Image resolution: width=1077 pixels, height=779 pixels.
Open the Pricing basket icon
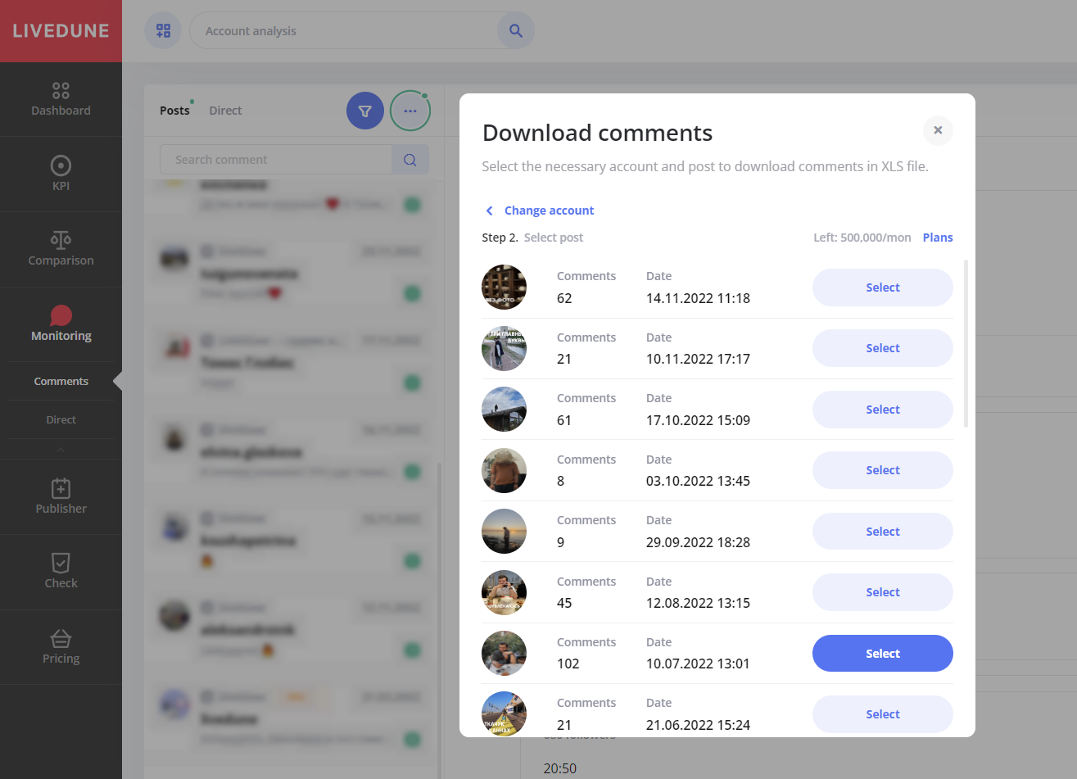(x=61, y=639)
